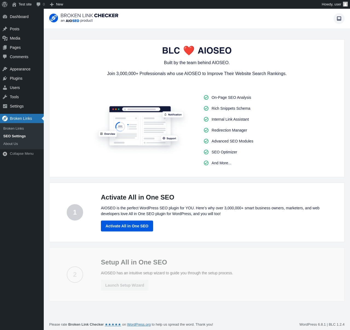Open the user avatar in the admin bar
The image size is (350, 330).
[345, 4]
